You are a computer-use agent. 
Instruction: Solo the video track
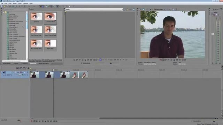(x=28, y=72)
